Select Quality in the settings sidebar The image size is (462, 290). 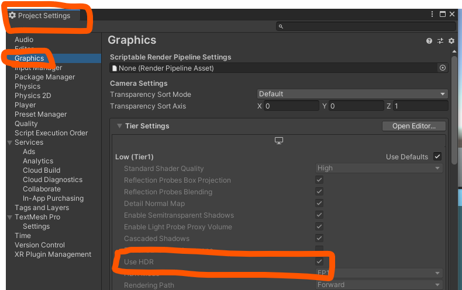tap(26, 124)
